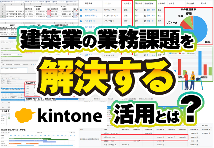Click イチカワ マチコ furigana cell
Screen dimensions: 214x148
click(110, 10)
